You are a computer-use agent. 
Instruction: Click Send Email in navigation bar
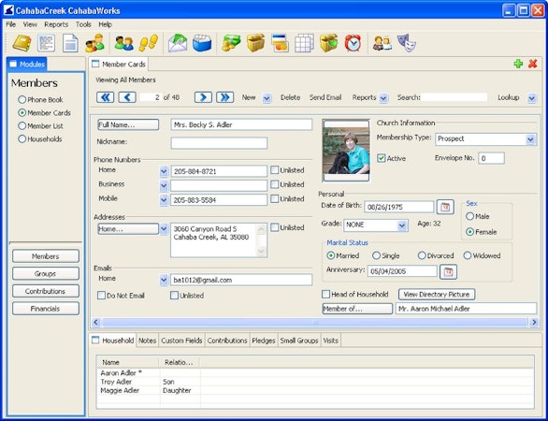point(325,97)
